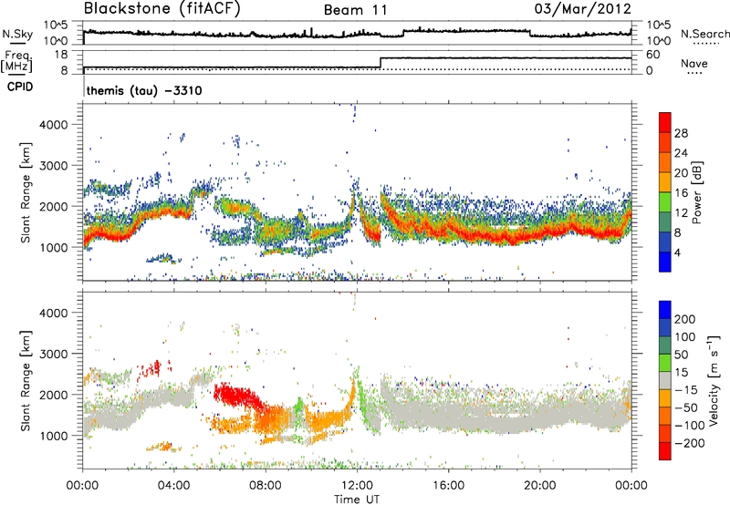Click the "CPID" row label
The image size is (730, 505).
pos(20,88)
